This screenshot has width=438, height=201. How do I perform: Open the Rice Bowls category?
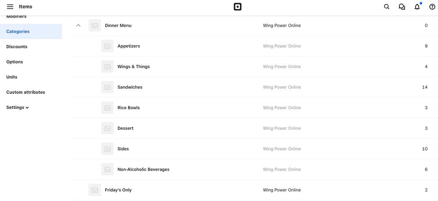point(128,108)
